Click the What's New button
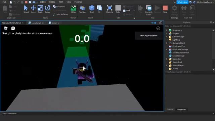The image size is (215, 121). (x=182, y=2)
